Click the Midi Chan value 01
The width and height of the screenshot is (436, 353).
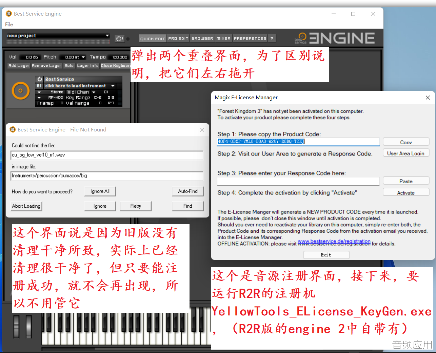pos(106,92)
